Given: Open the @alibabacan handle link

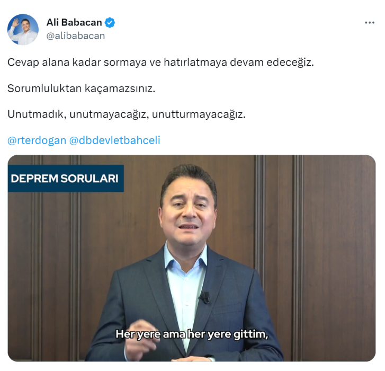Looking at the screenshot, I should pos(76,36).
